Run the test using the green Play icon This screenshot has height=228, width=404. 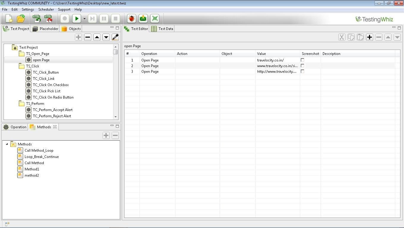76,18
